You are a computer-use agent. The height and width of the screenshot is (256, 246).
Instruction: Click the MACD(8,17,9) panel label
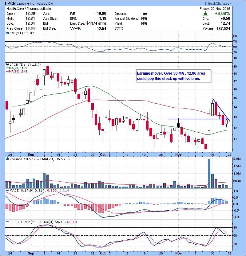point(22,190)
